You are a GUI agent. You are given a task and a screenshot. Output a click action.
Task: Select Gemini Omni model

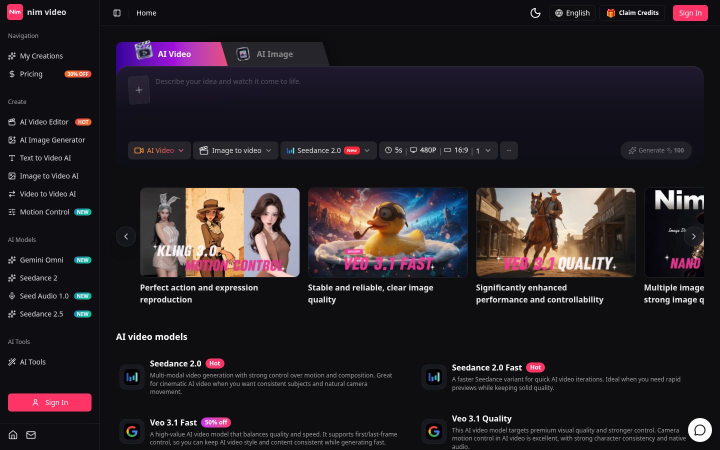tap(49, 260)
